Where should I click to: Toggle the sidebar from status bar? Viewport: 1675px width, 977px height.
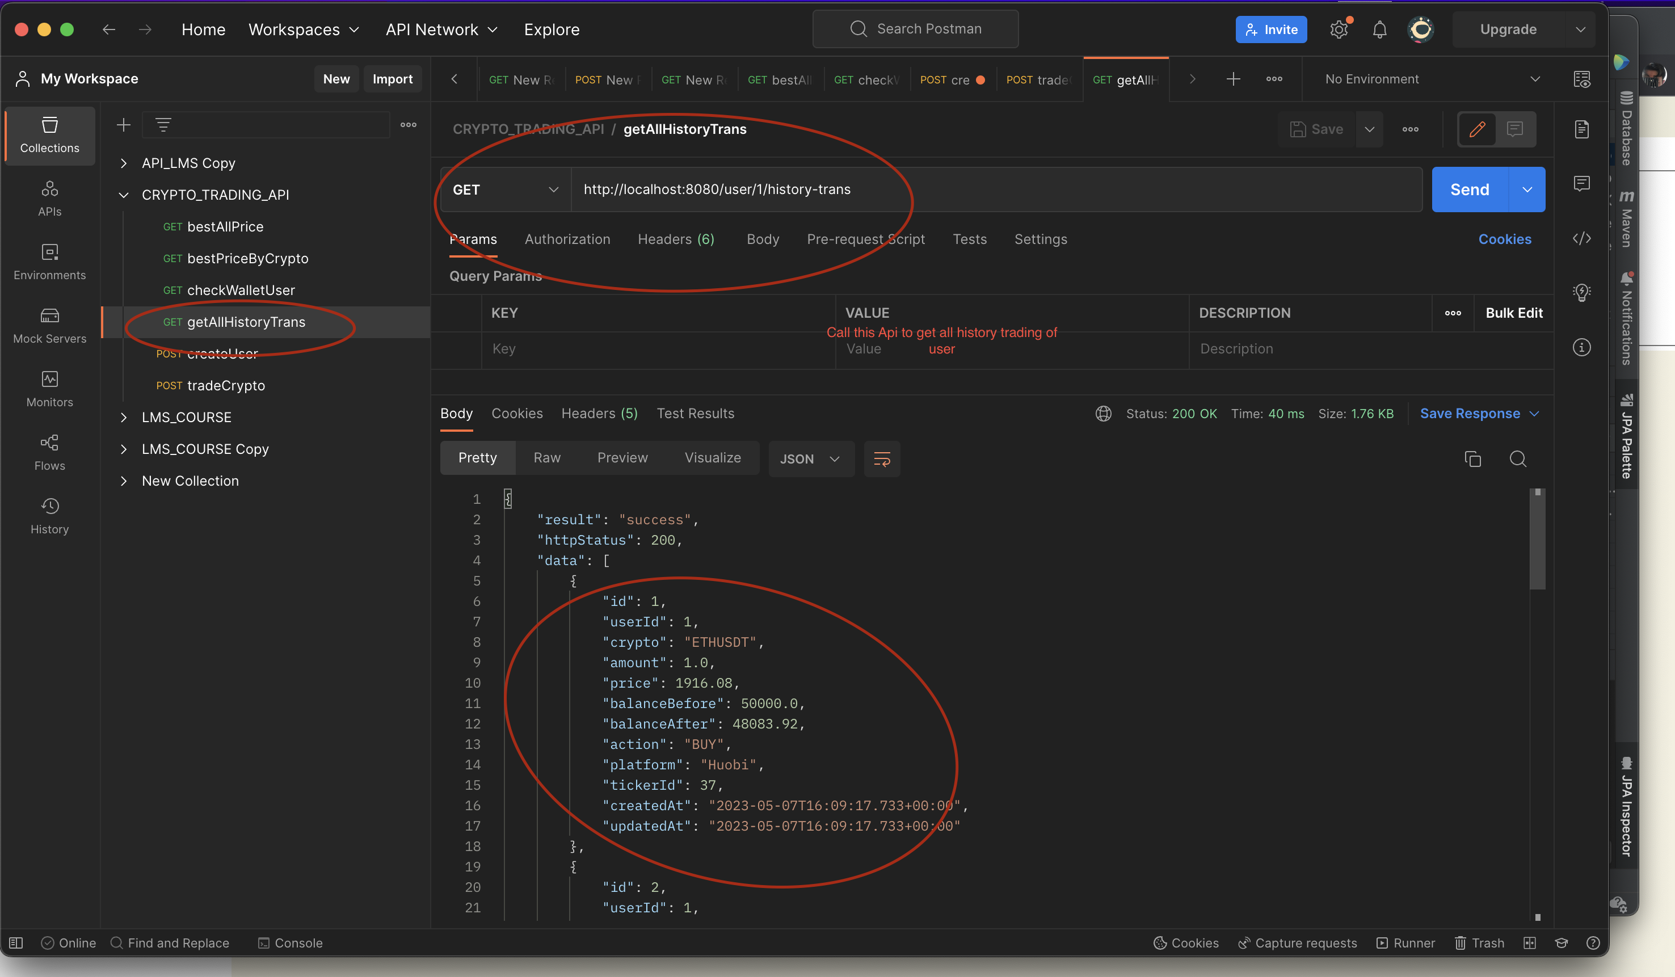(16, 942)
